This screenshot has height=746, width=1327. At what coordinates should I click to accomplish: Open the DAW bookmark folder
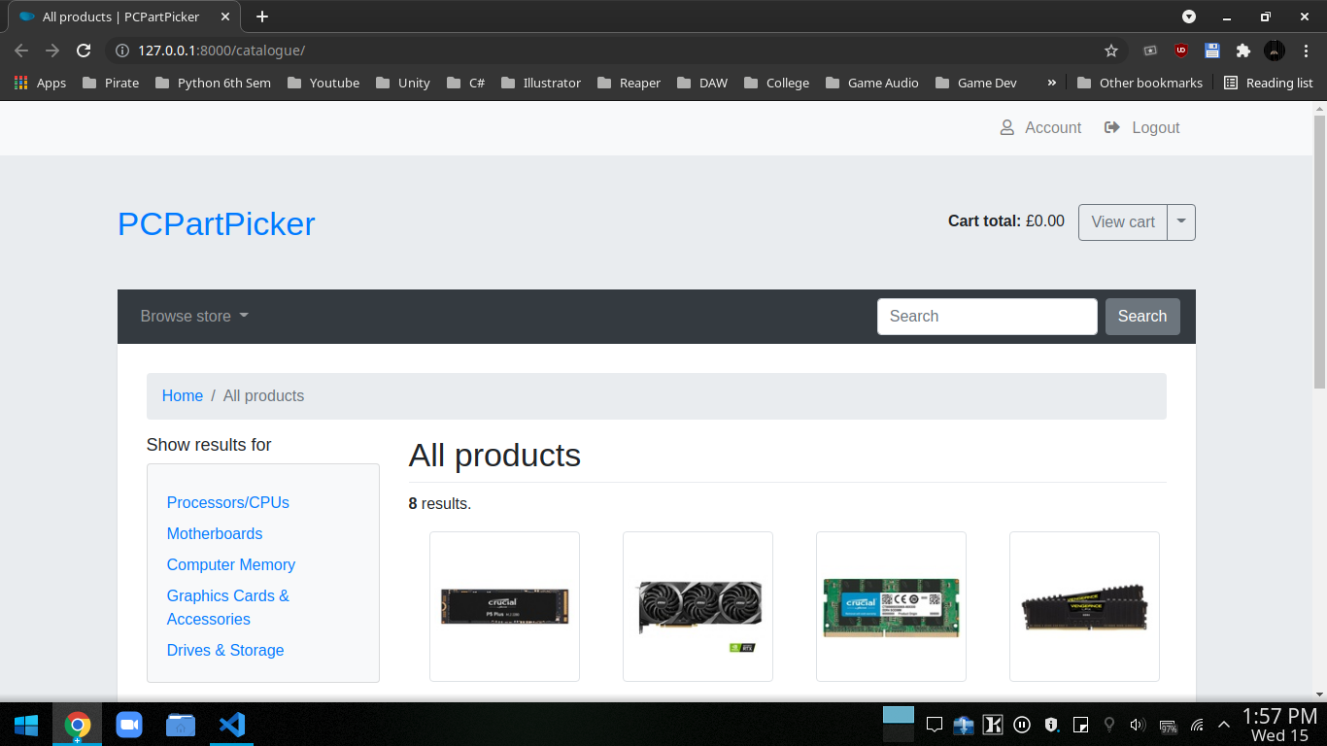point(702,83)
